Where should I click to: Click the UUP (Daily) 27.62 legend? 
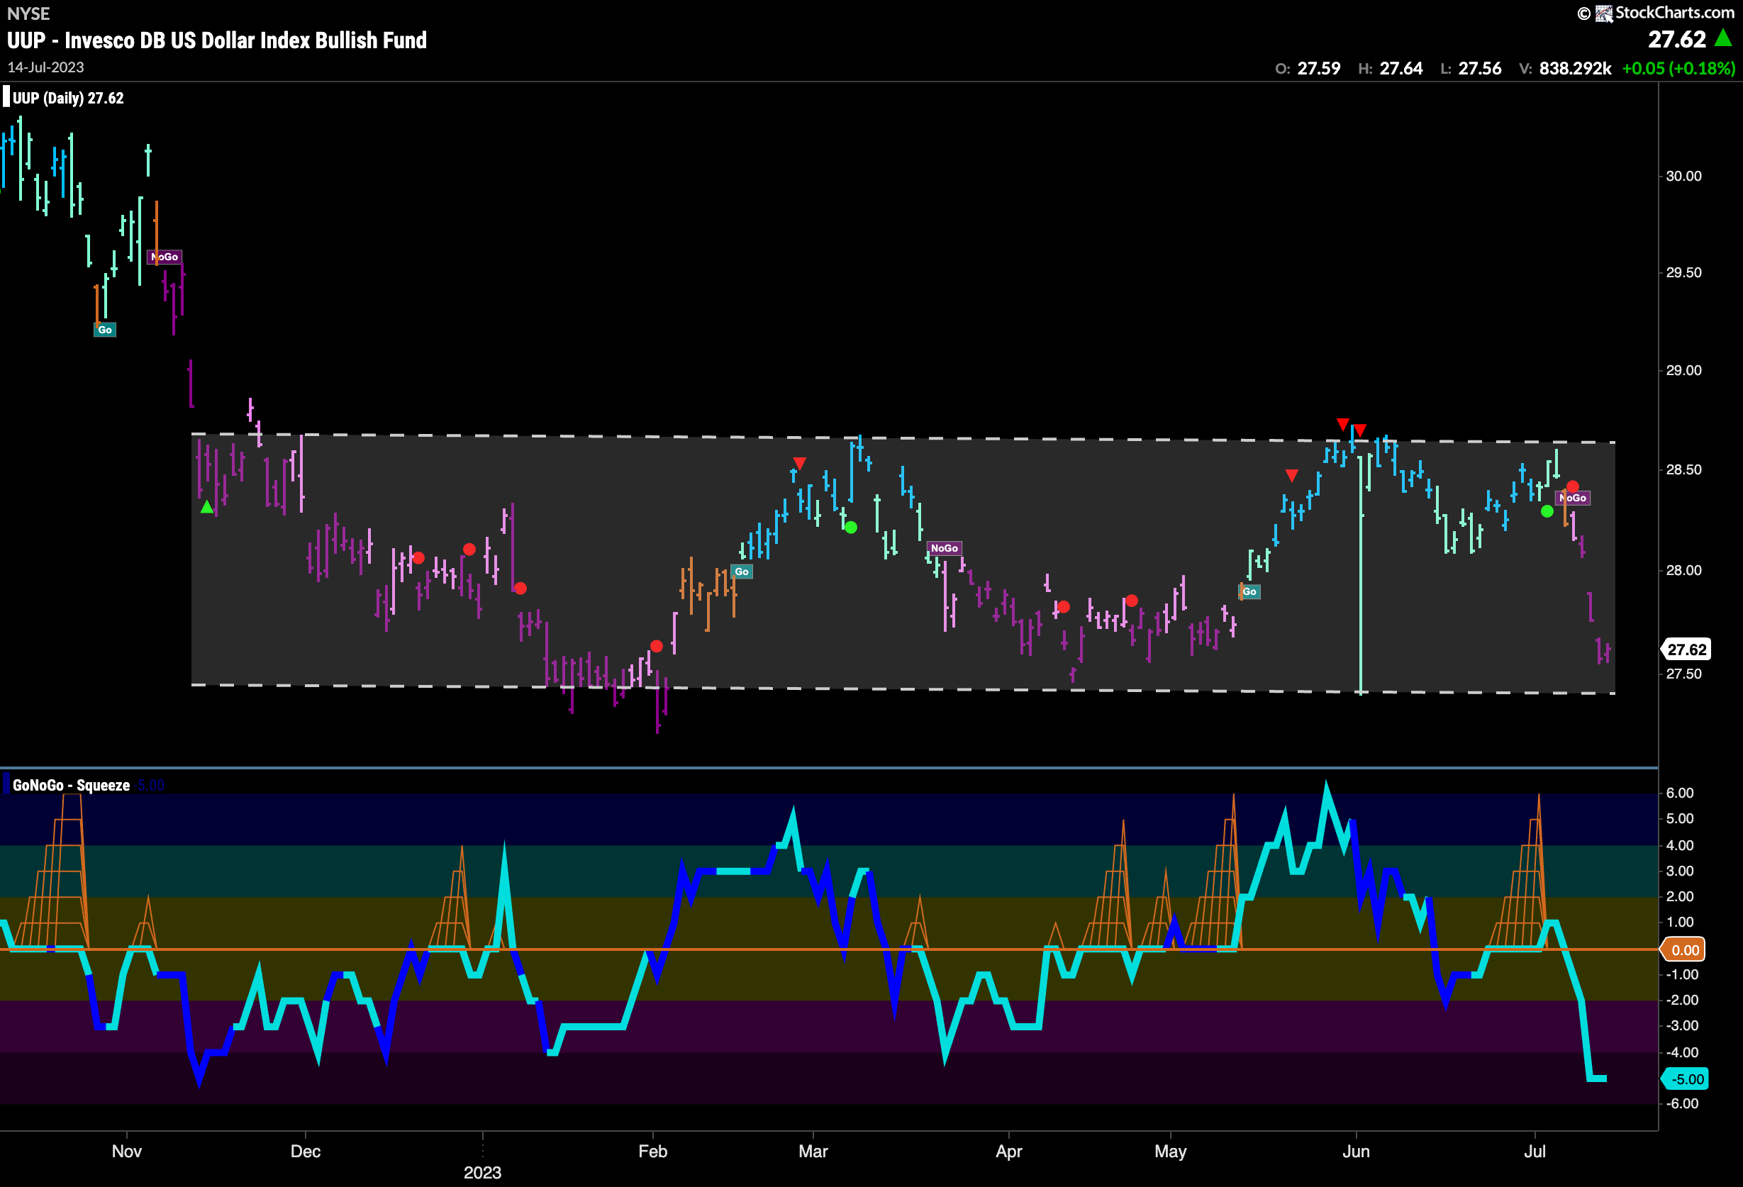(x=67, y=99)
